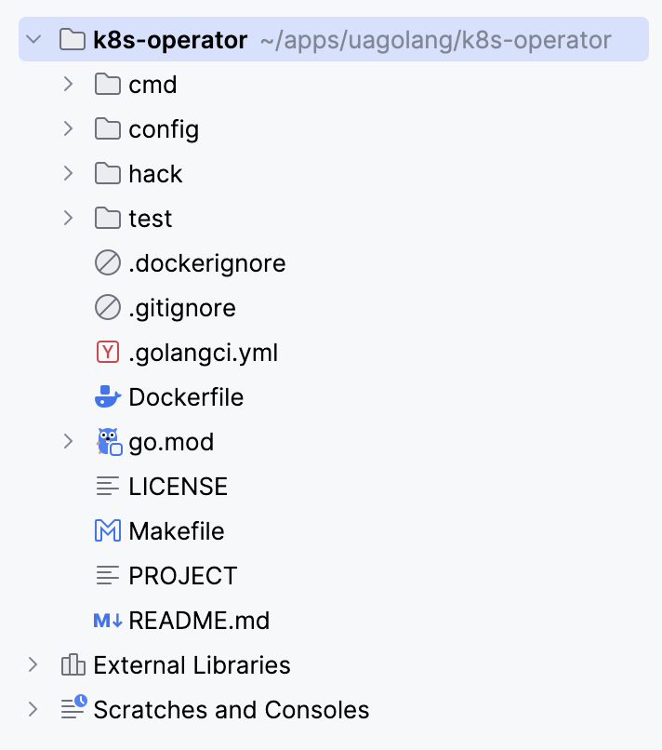This screenshot has width=662, height=750.
Task: Click the Markdown icon next to README.md
Action: coord(108,621)
